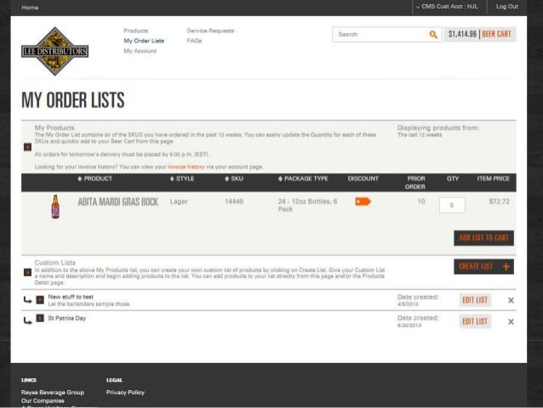Click the search magnifier icon

click(x=433, y=35)
